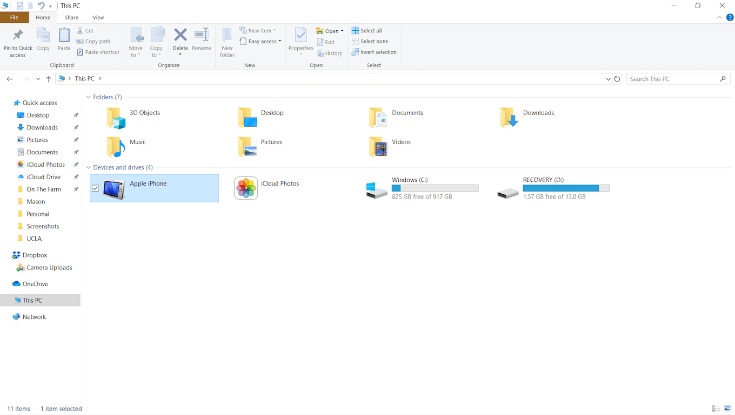Cut the selected item
Viewport: 735px width, 415px height.
85,31
